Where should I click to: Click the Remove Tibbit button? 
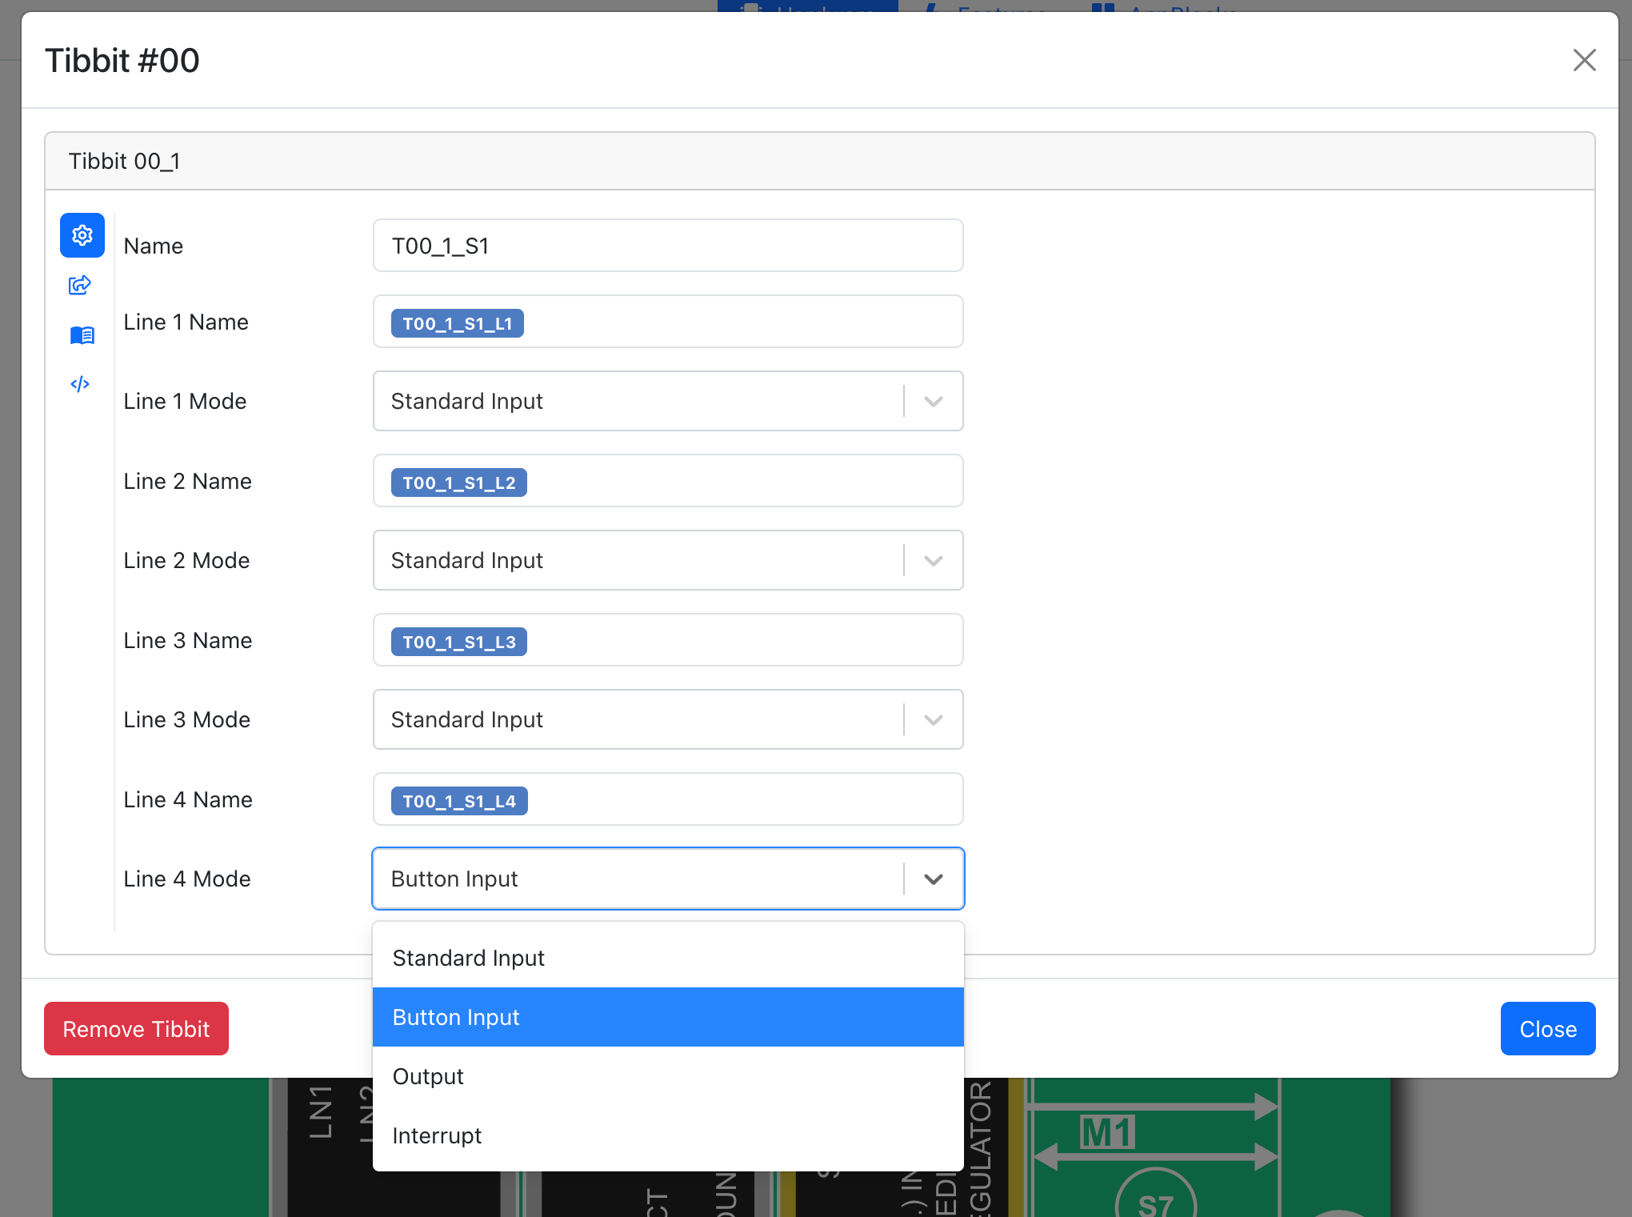click(x=136, y=1029)
